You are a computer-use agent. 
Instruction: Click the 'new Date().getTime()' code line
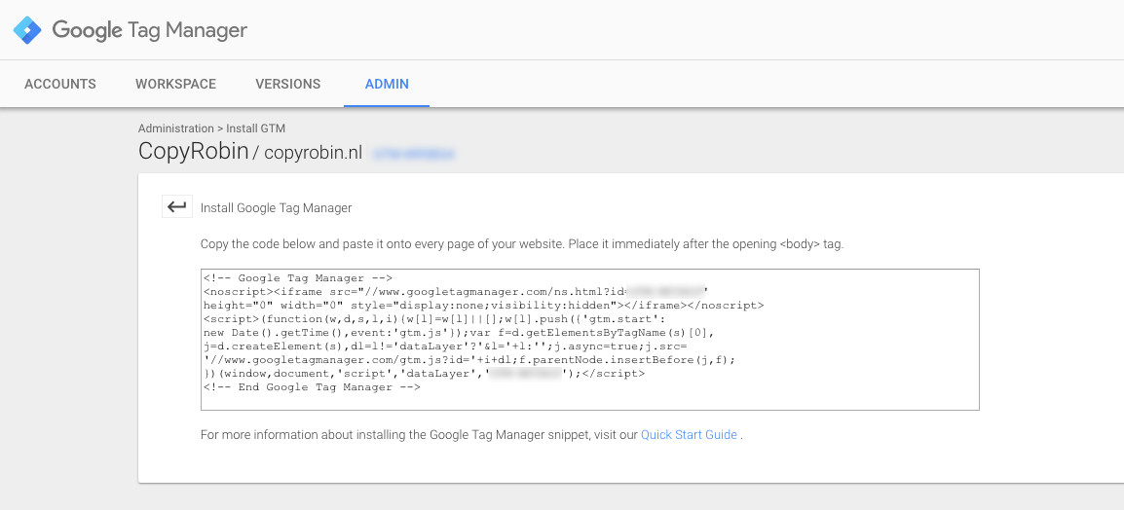click(459, 332)
